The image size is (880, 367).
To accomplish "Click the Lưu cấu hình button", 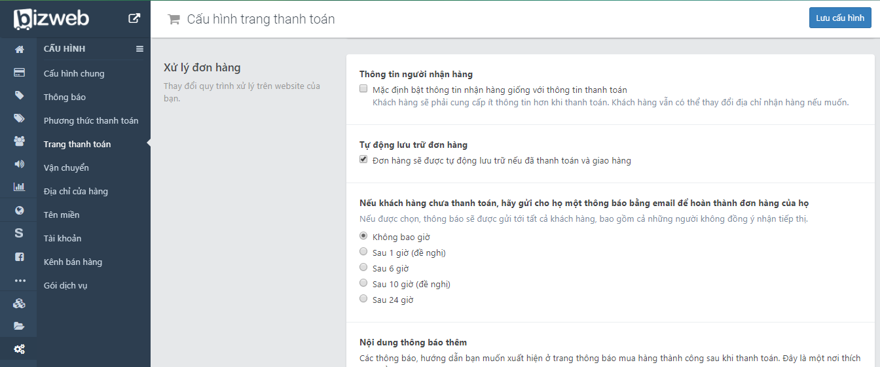I will pyautogui.click(x=840, y=18).
